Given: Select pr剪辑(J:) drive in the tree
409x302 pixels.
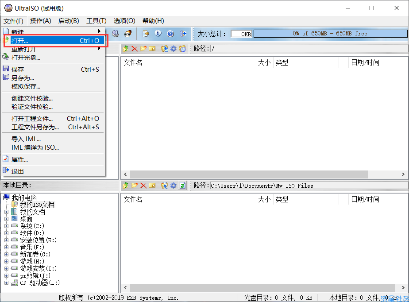Looking at the screenshot, I should 35,275.
